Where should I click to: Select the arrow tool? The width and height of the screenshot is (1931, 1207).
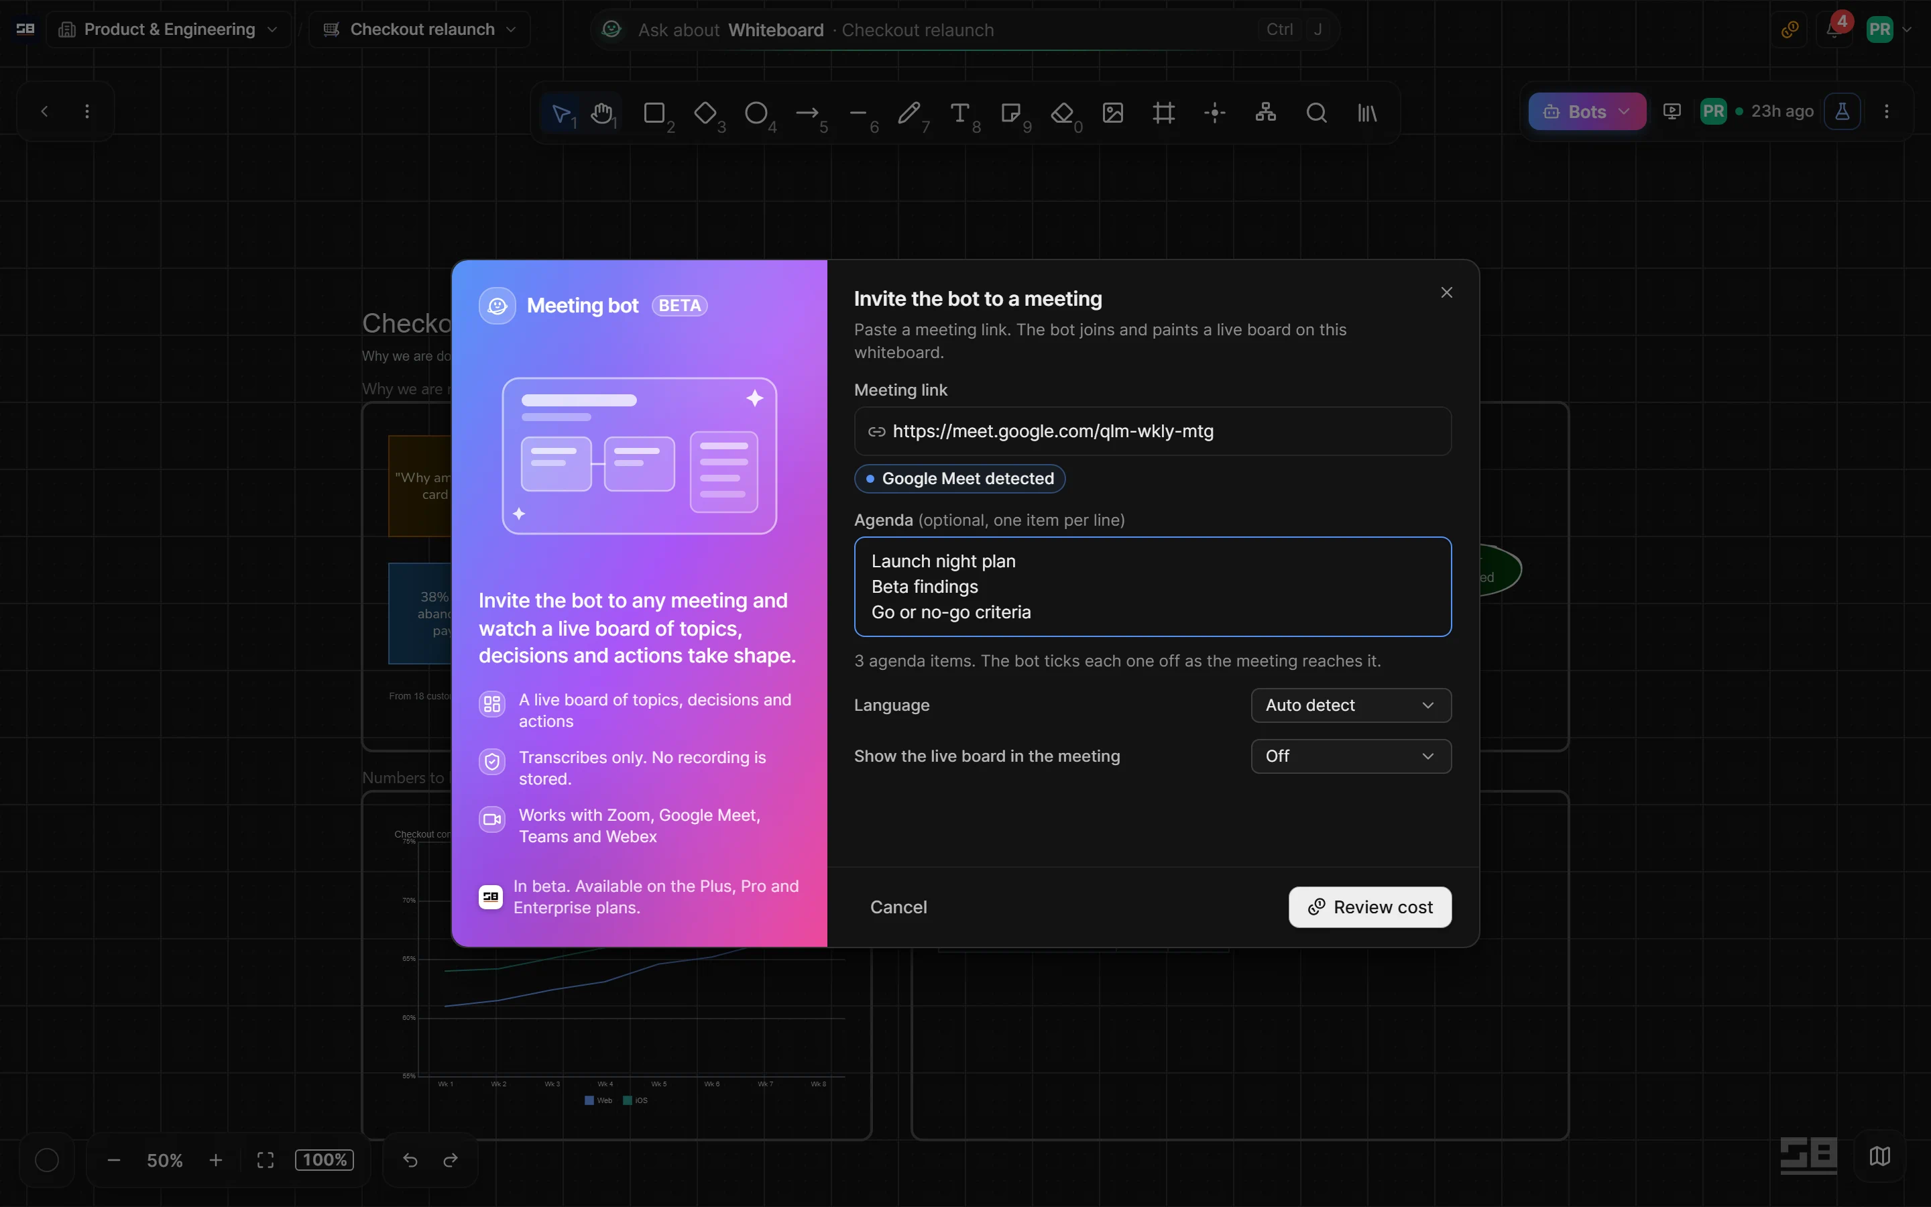click(807, 113)
